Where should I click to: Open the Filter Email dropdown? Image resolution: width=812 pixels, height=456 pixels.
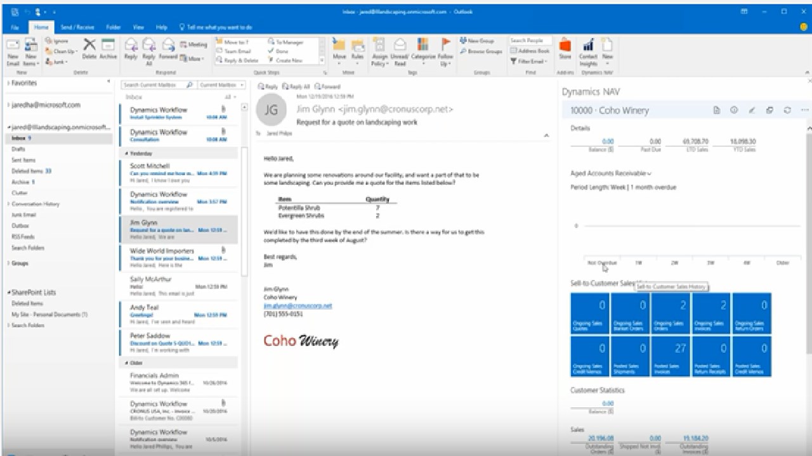pyautogui.click(x=528, y=61)
